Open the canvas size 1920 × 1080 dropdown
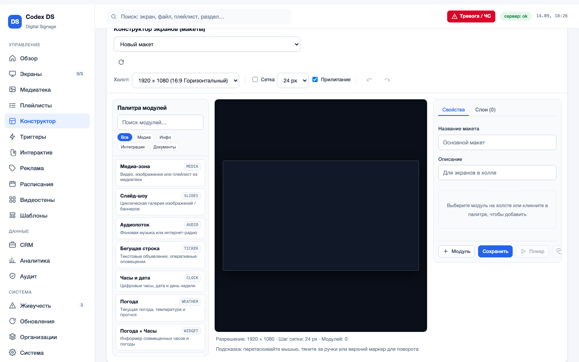This screenshot has width=579, height=362. coord(185,80)
